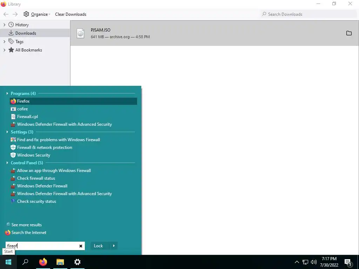Collapse the Settings (3) results group
Screen dimensions: 359x269
click(x=7, y=132)
